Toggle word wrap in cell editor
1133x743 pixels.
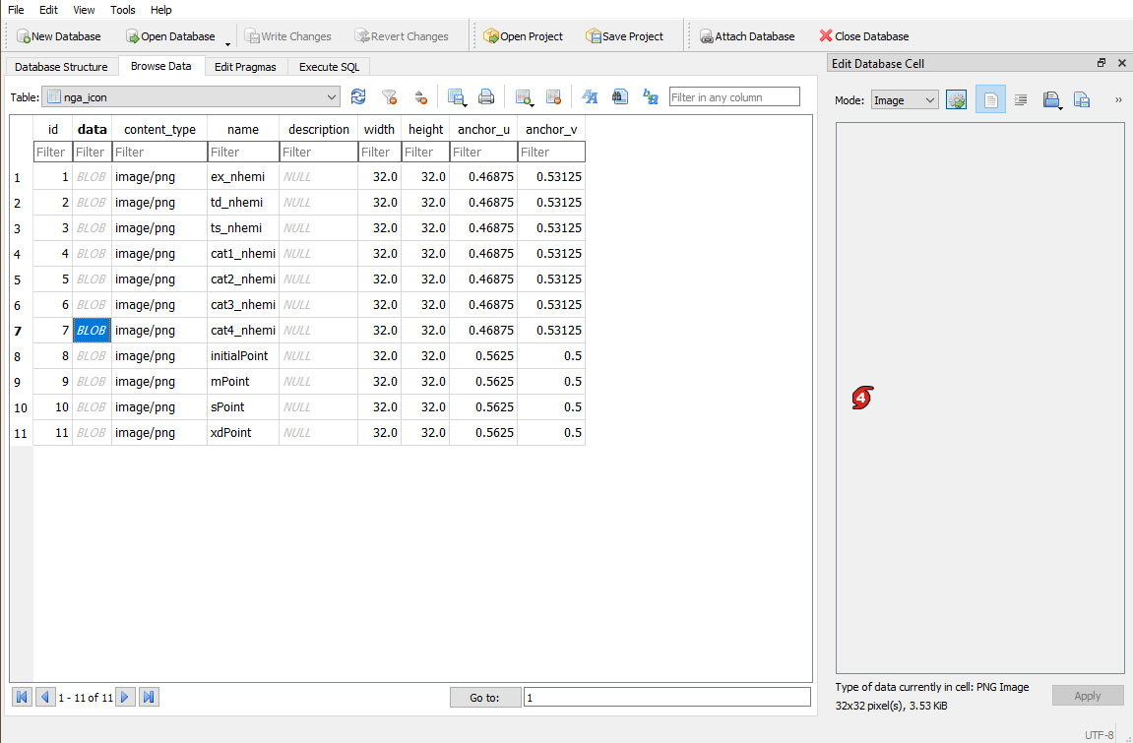[x=1021, y=99]
